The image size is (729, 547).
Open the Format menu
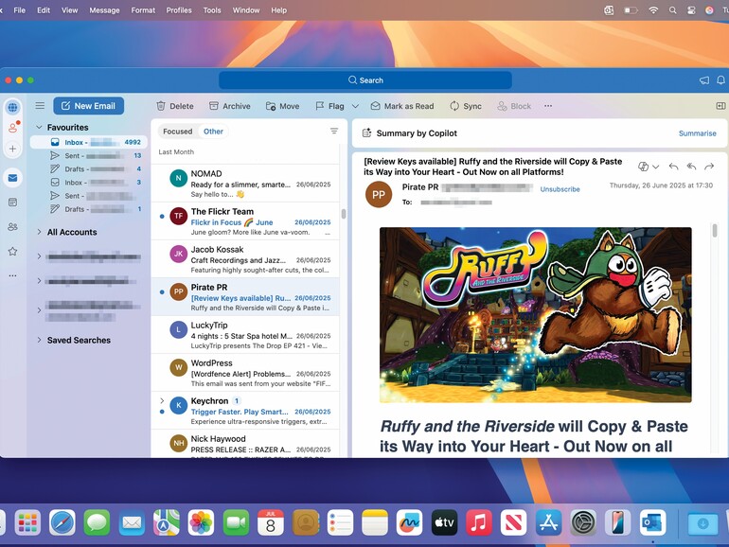(143, 10)
